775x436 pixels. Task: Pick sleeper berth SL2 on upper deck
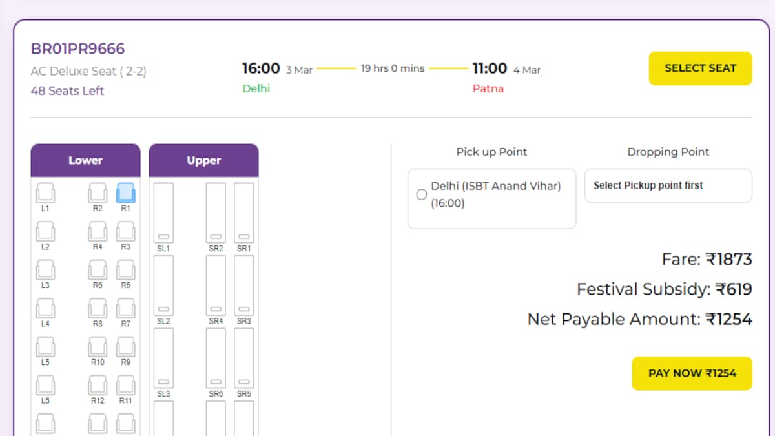click(163, 285)
